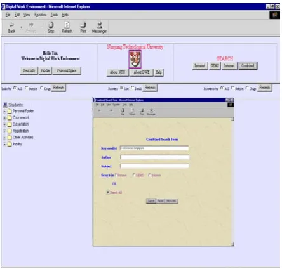Expand the Personal Folder tree node
The image size is (282, 269).
coord(4,112)
